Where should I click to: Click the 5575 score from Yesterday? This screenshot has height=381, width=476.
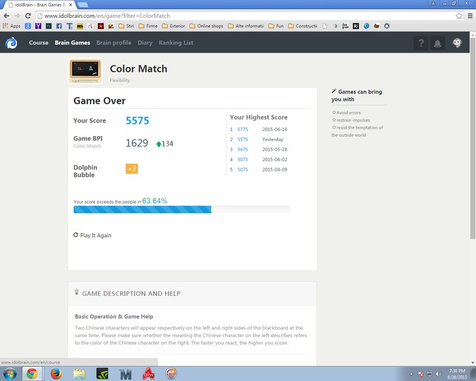pos(243,139)
